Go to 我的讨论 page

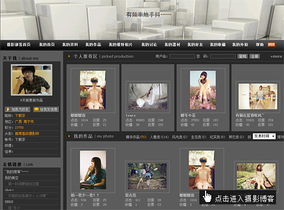click(x=149, y=45)
